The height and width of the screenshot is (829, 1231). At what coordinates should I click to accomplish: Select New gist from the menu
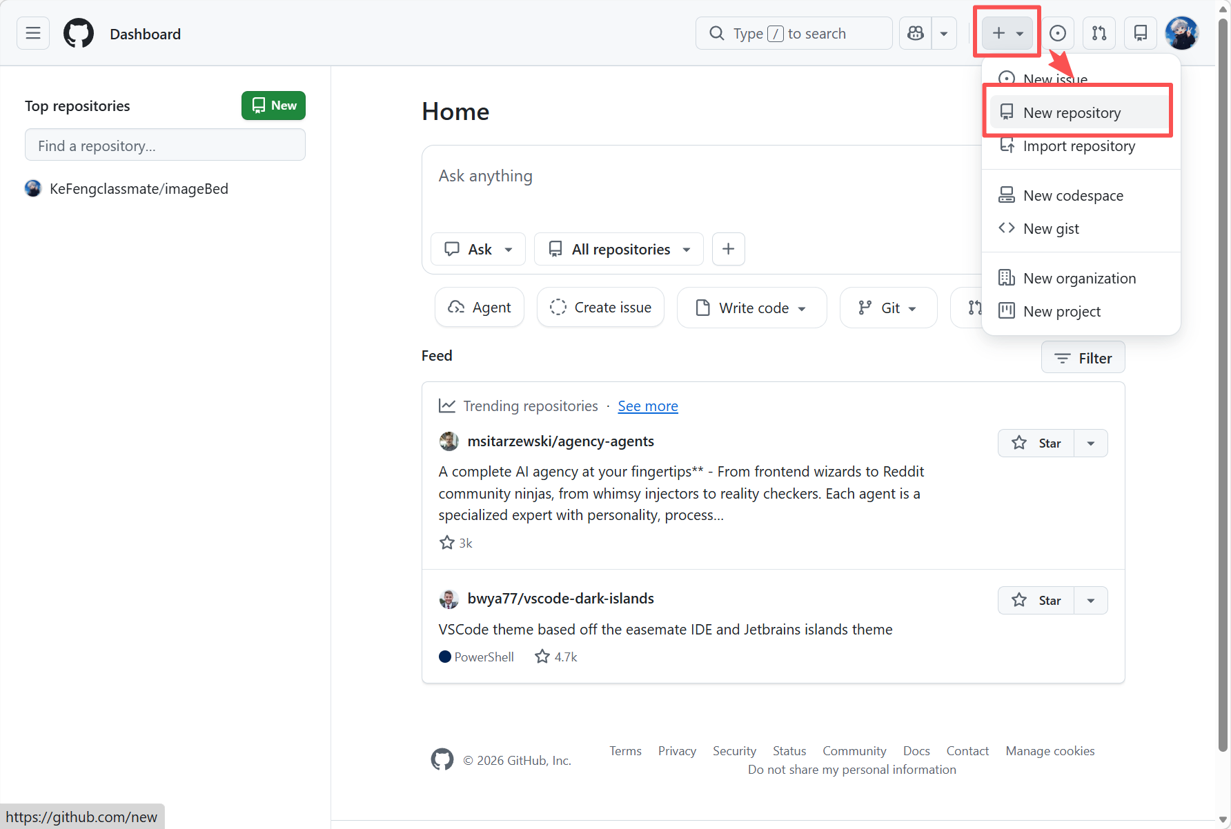1081,228
